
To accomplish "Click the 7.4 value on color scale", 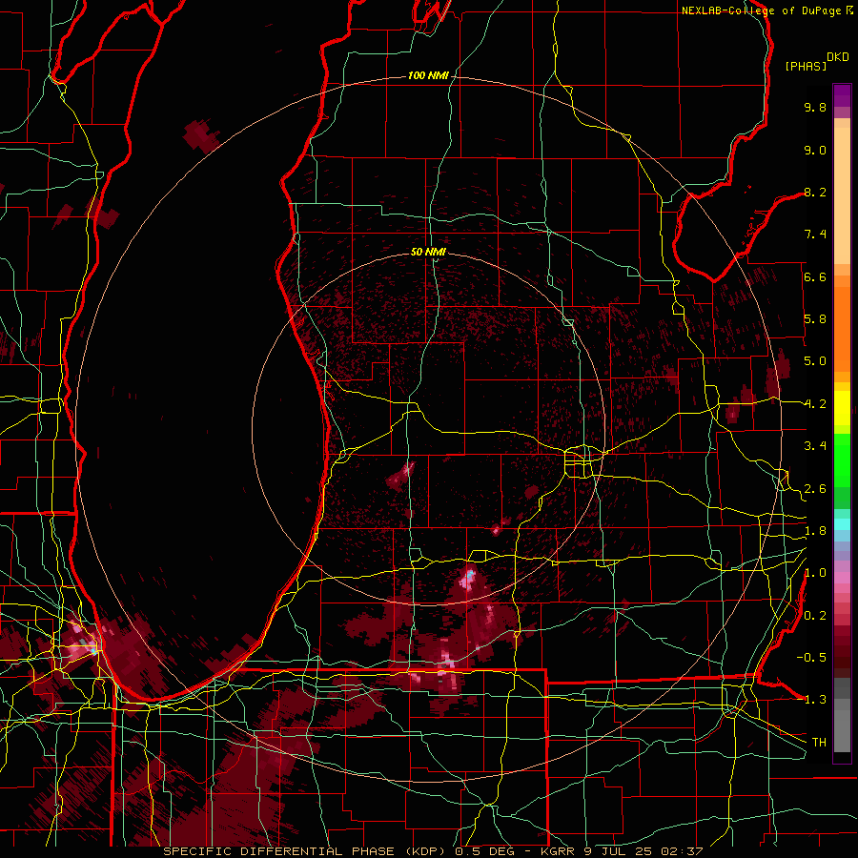I will pos(815,235).
